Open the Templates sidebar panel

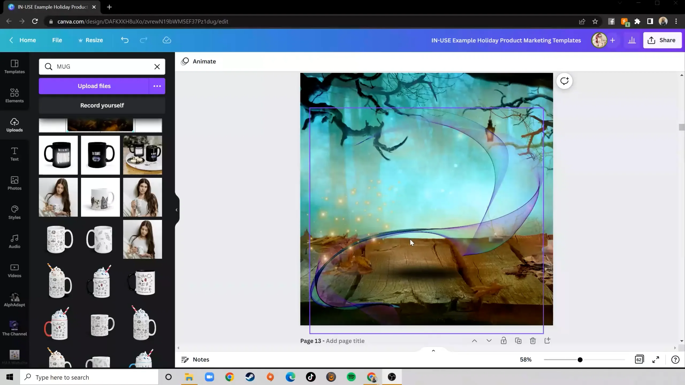14,67
